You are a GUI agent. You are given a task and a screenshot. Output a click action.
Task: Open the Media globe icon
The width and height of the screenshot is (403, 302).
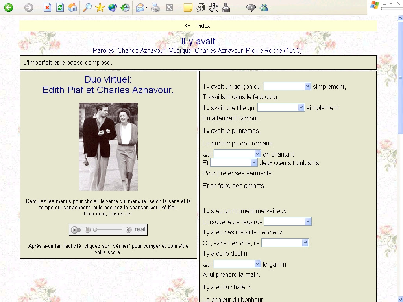[x=113, y=7]
